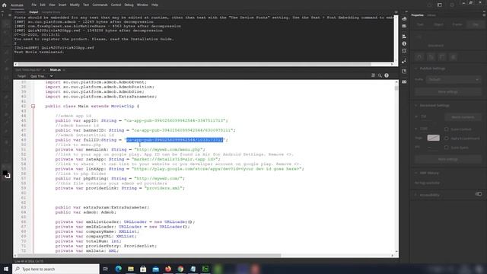Open the Commands menu

100,5
